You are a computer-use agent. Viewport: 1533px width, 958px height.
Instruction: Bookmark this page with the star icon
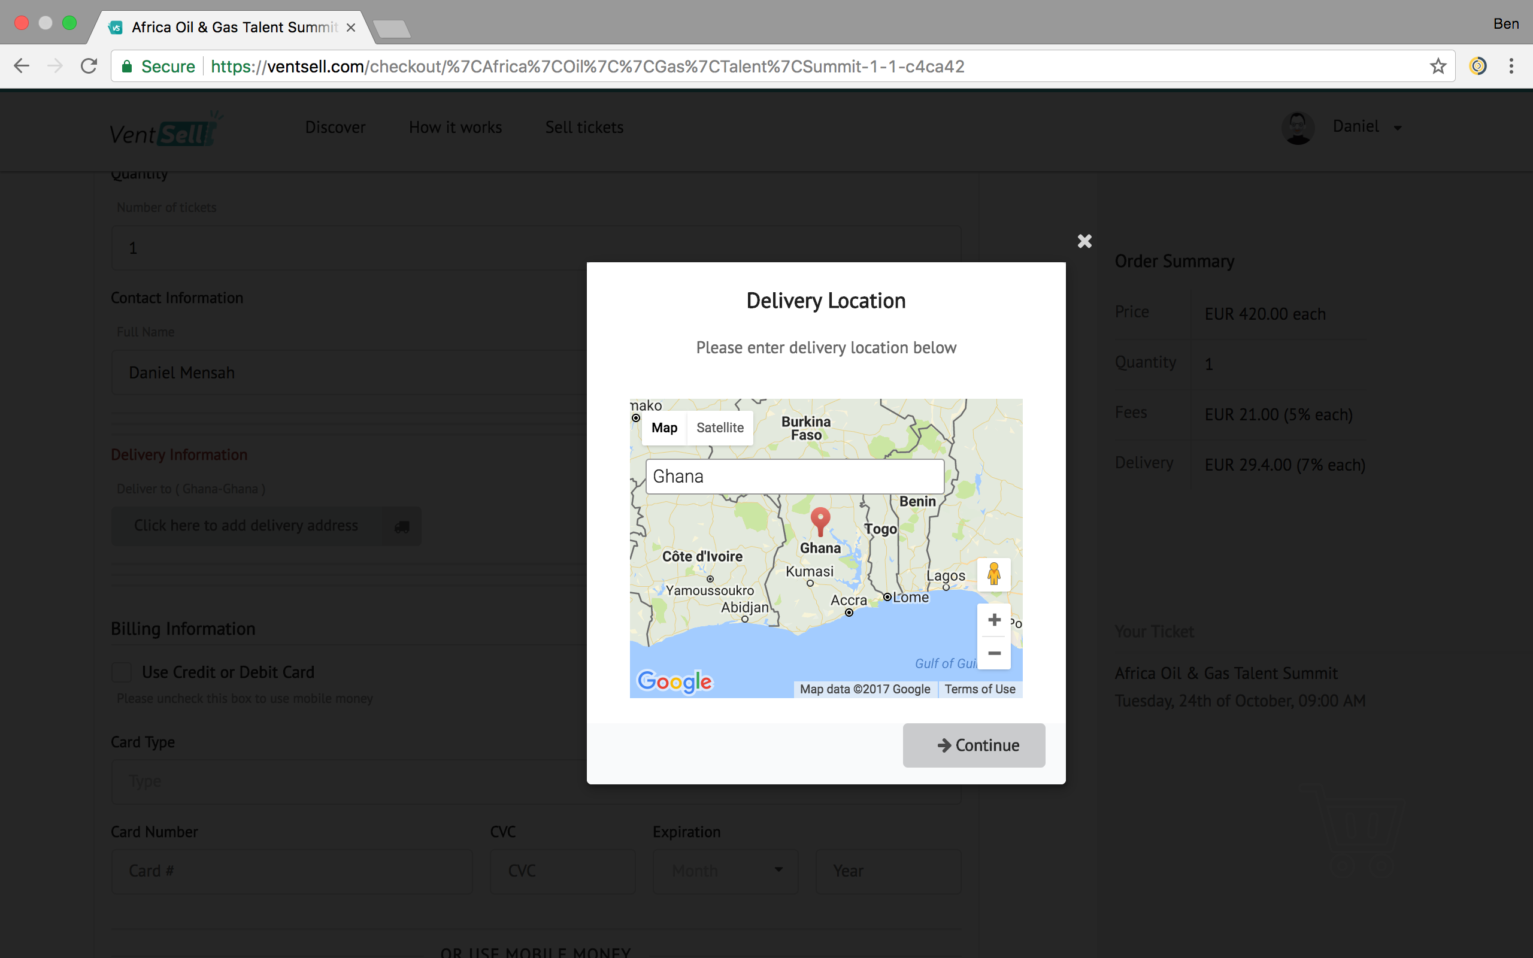click(x=1437, y=66)
